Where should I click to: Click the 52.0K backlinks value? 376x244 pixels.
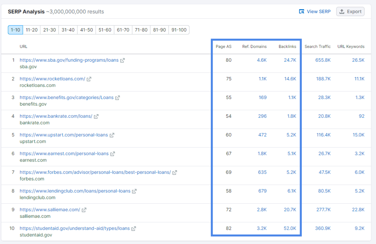[290, 229]
